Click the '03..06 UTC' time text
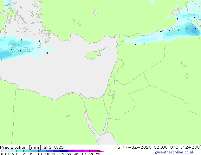Viewport: 201px width, 155px height. click(x=166, y=147)
